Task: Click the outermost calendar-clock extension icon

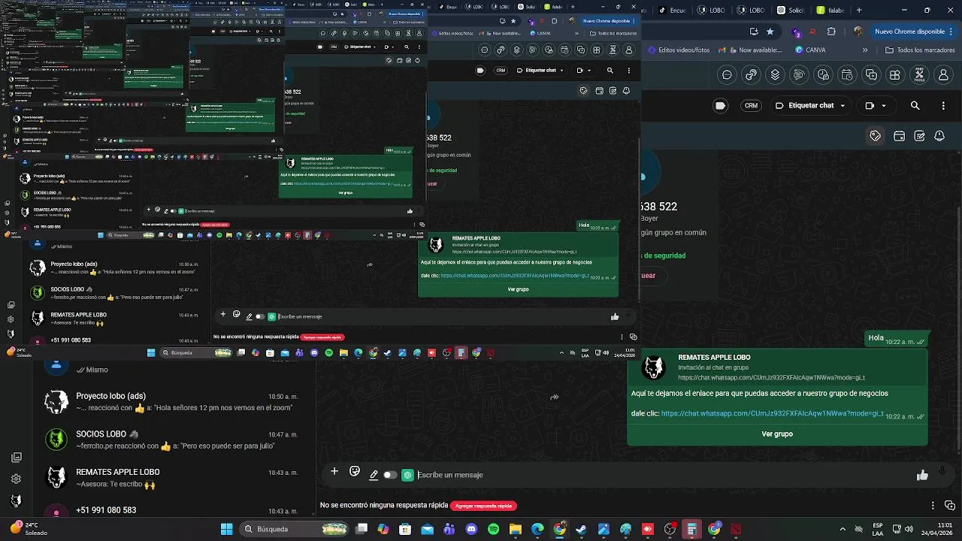Action: [x=847, y=75]
